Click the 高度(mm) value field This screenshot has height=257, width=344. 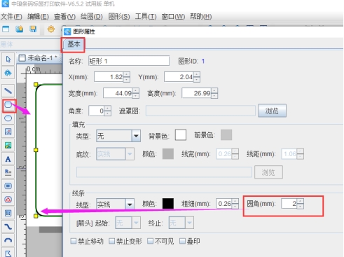point(197,93)
